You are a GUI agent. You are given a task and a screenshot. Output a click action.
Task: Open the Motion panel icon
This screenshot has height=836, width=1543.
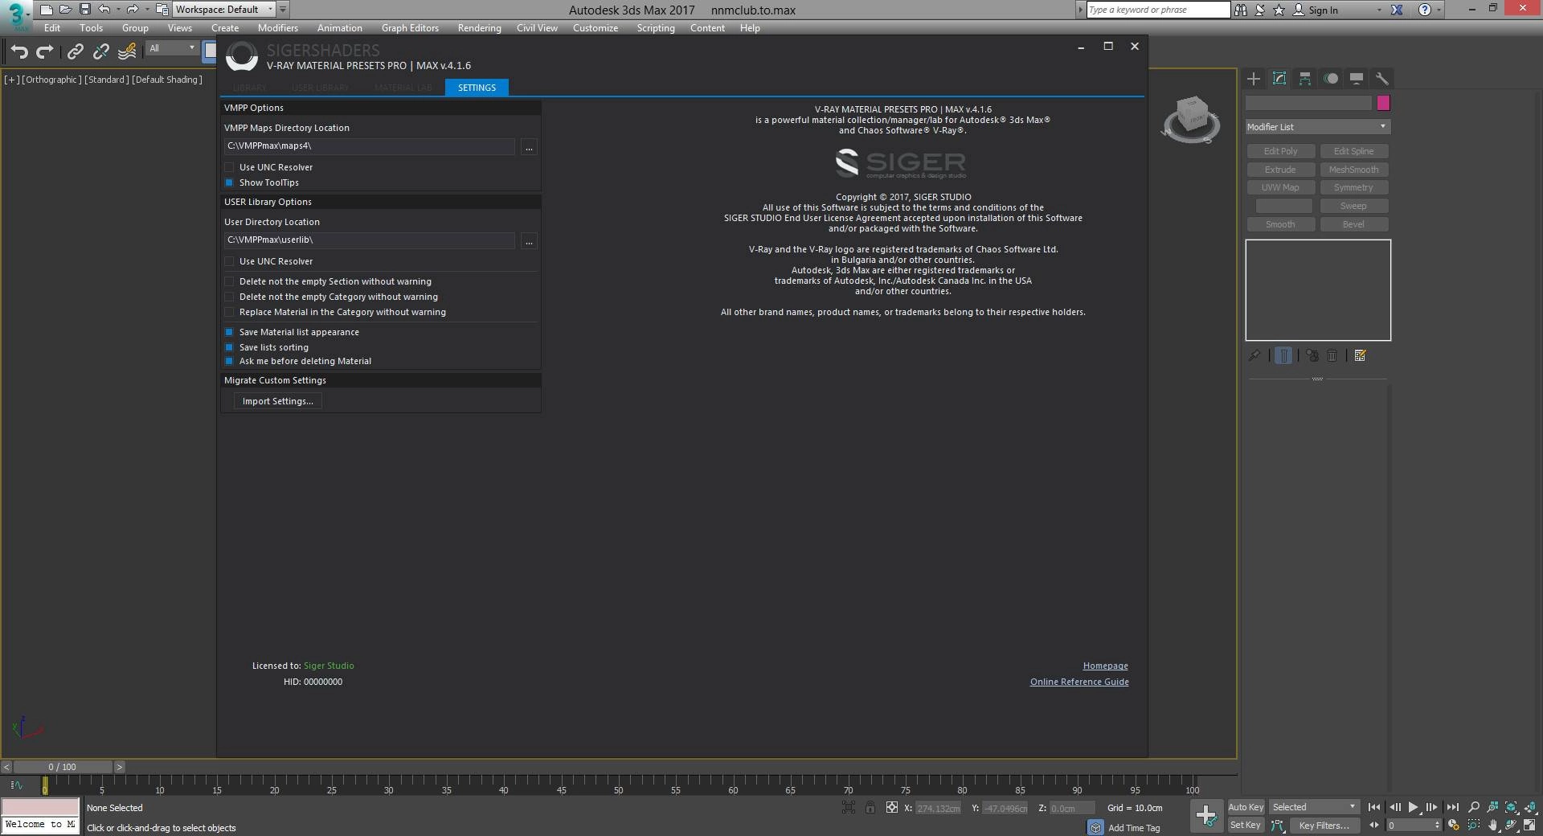(1331, 79)
